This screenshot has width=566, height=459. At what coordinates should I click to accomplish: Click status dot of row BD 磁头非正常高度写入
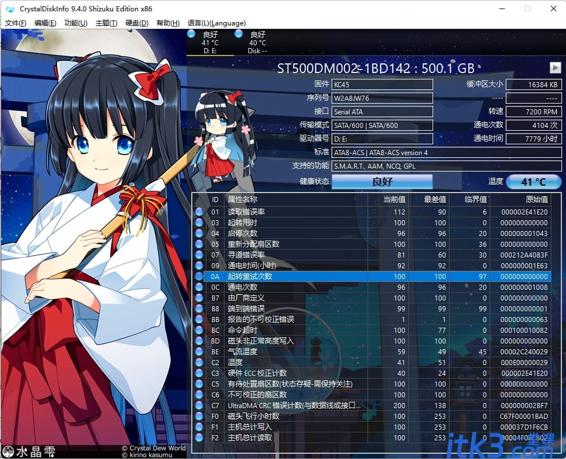(199, 341)
